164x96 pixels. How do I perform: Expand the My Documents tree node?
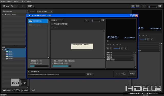click(3, 14)
